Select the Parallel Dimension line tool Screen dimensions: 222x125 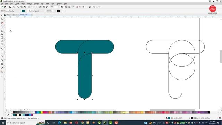(2, 52)
